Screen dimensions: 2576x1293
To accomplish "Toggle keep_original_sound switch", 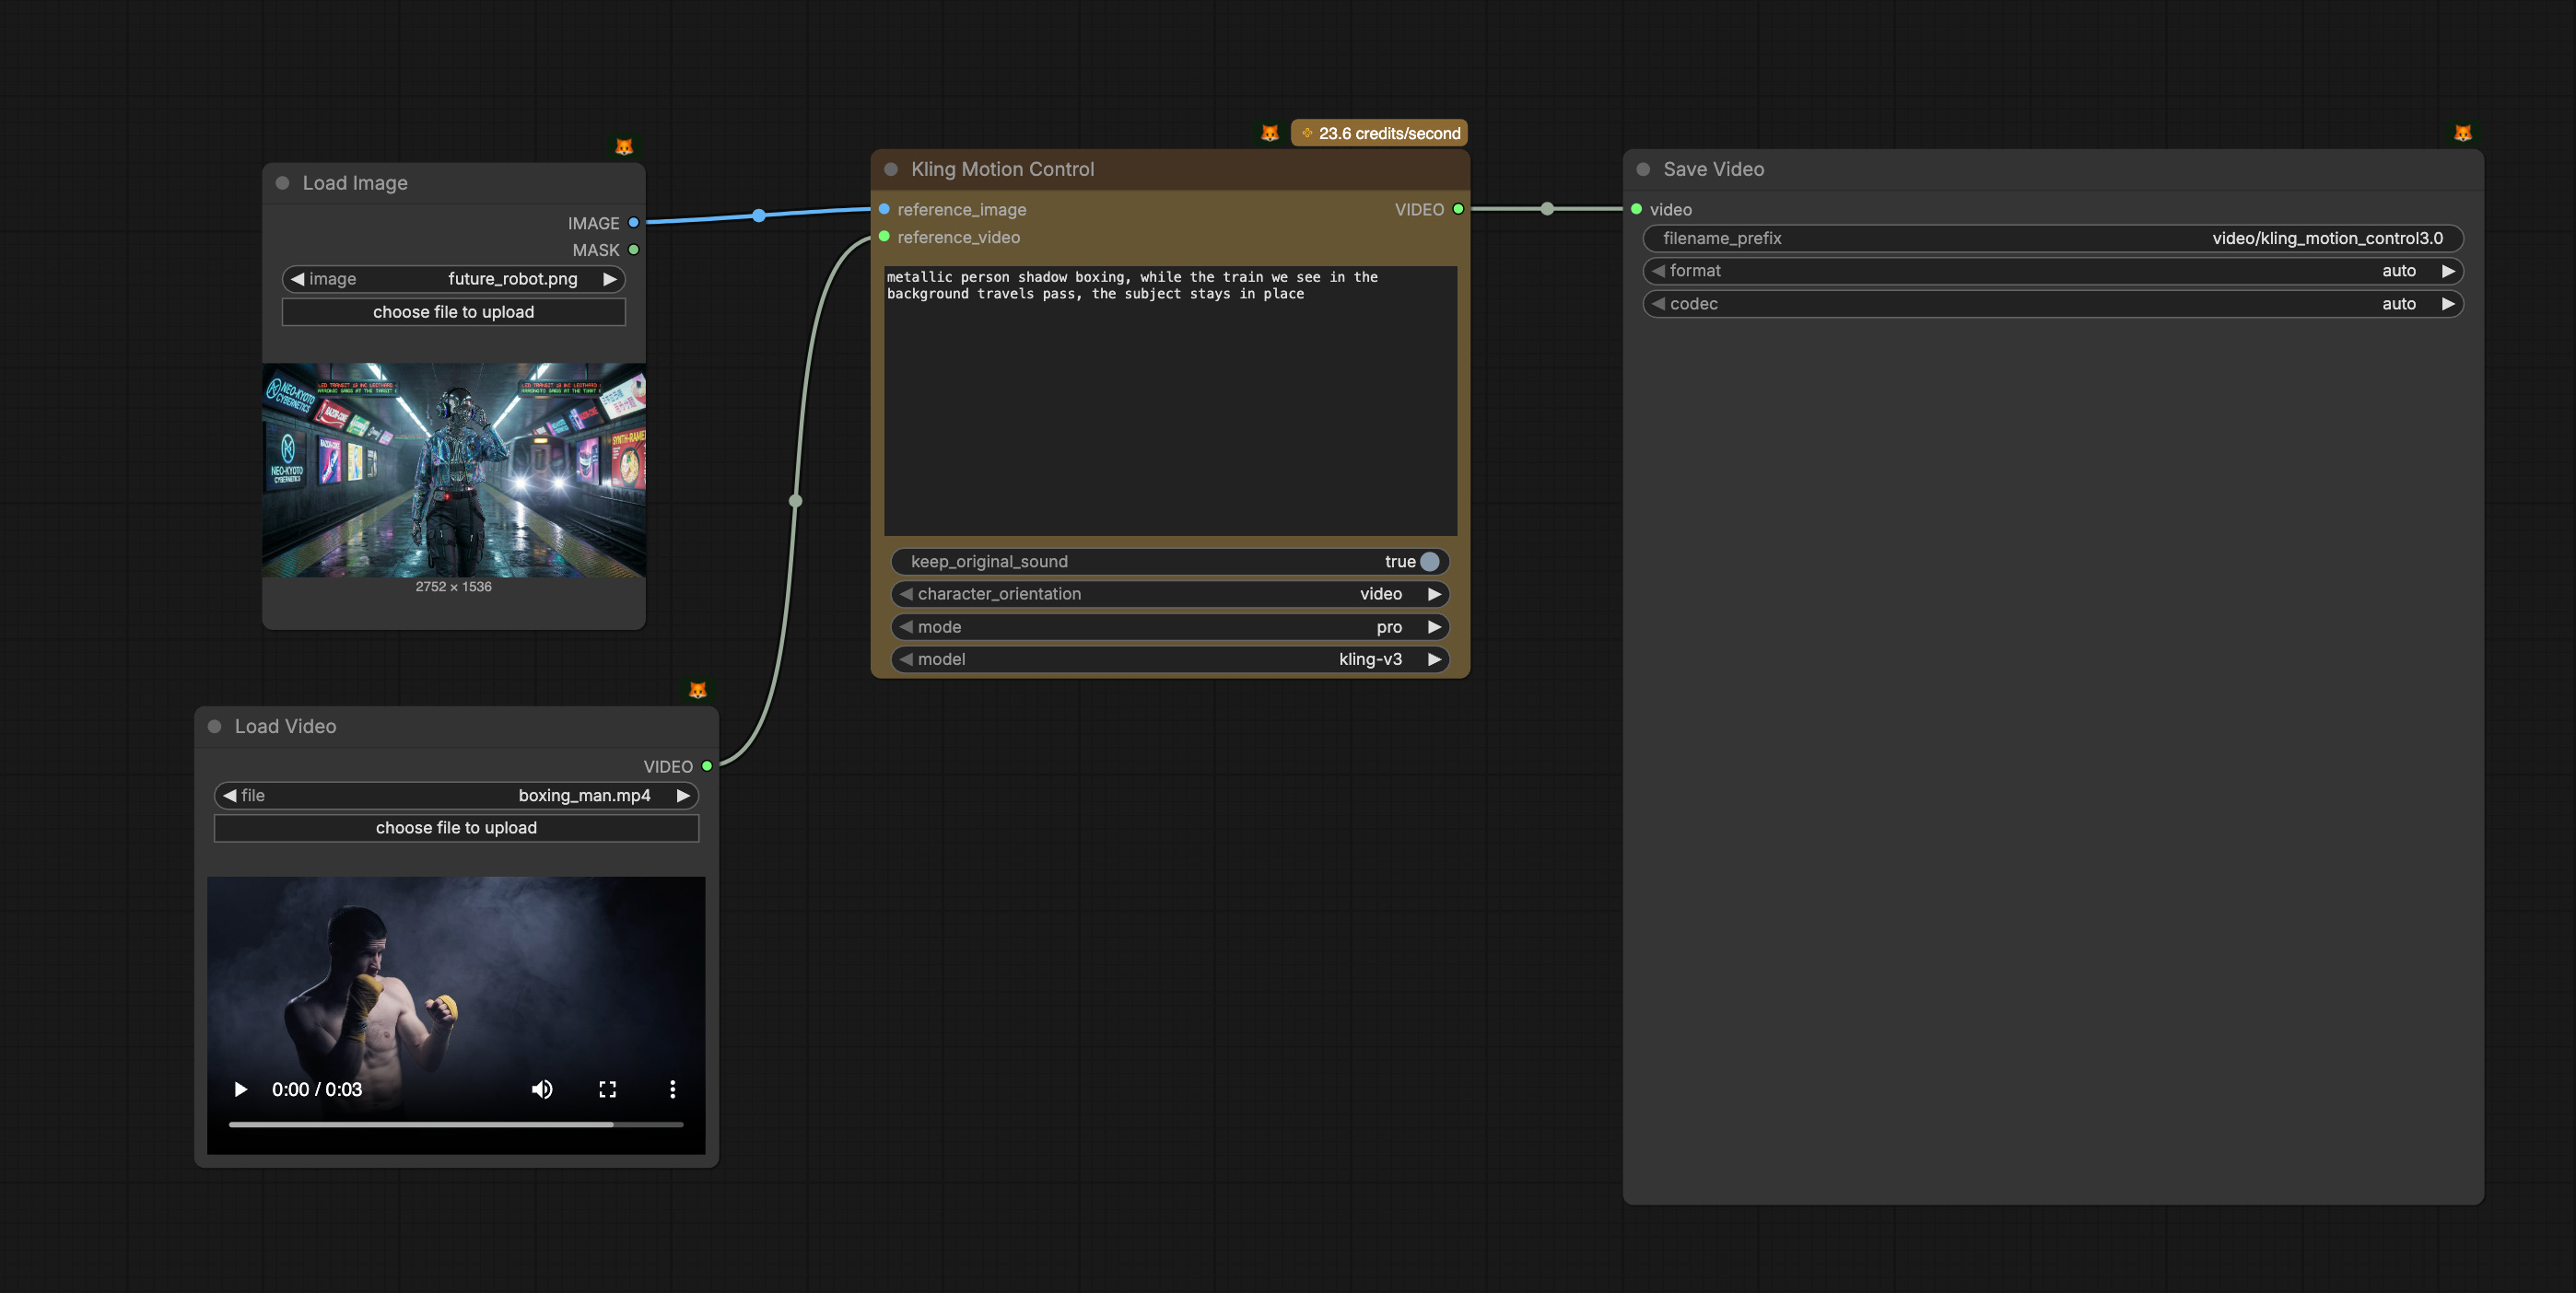I will [x=1429, y=562].
